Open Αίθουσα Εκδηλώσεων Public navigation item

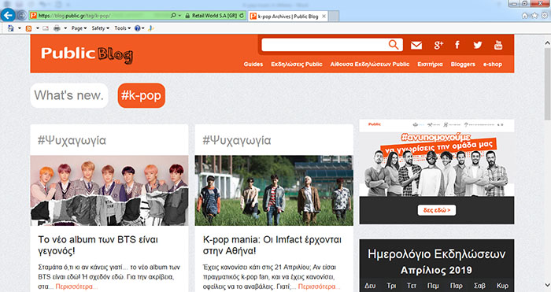370,64
